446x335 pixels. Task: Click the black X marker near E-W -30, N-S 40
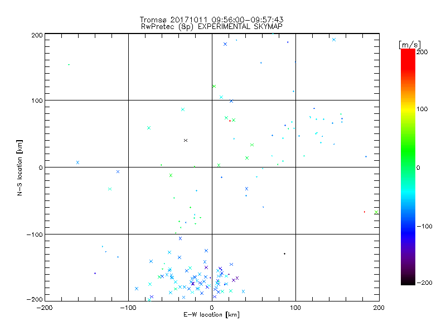click(186, 141)
